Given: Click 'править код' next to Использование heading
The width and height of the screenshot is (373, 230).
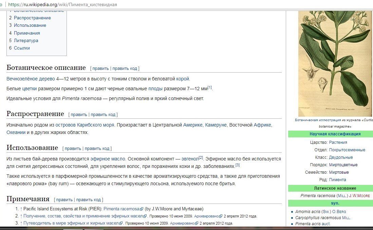Looking at the screenshot, I should pos(97,149).
